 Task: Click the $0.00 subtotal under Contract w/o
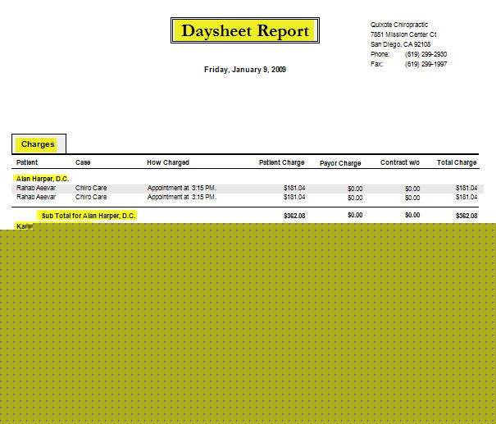tap(412, 215)
